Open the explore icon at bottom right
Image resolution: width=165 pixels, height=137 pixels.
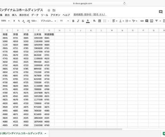click(164, 133)
